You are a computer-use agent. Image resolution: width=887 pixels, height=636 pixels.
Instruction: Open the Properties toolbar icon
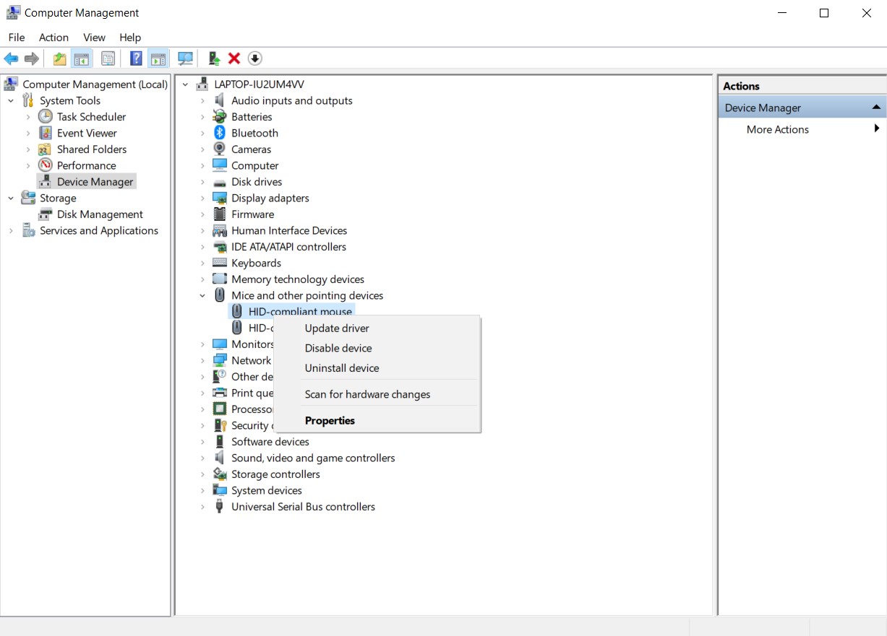tap(108, 58)
